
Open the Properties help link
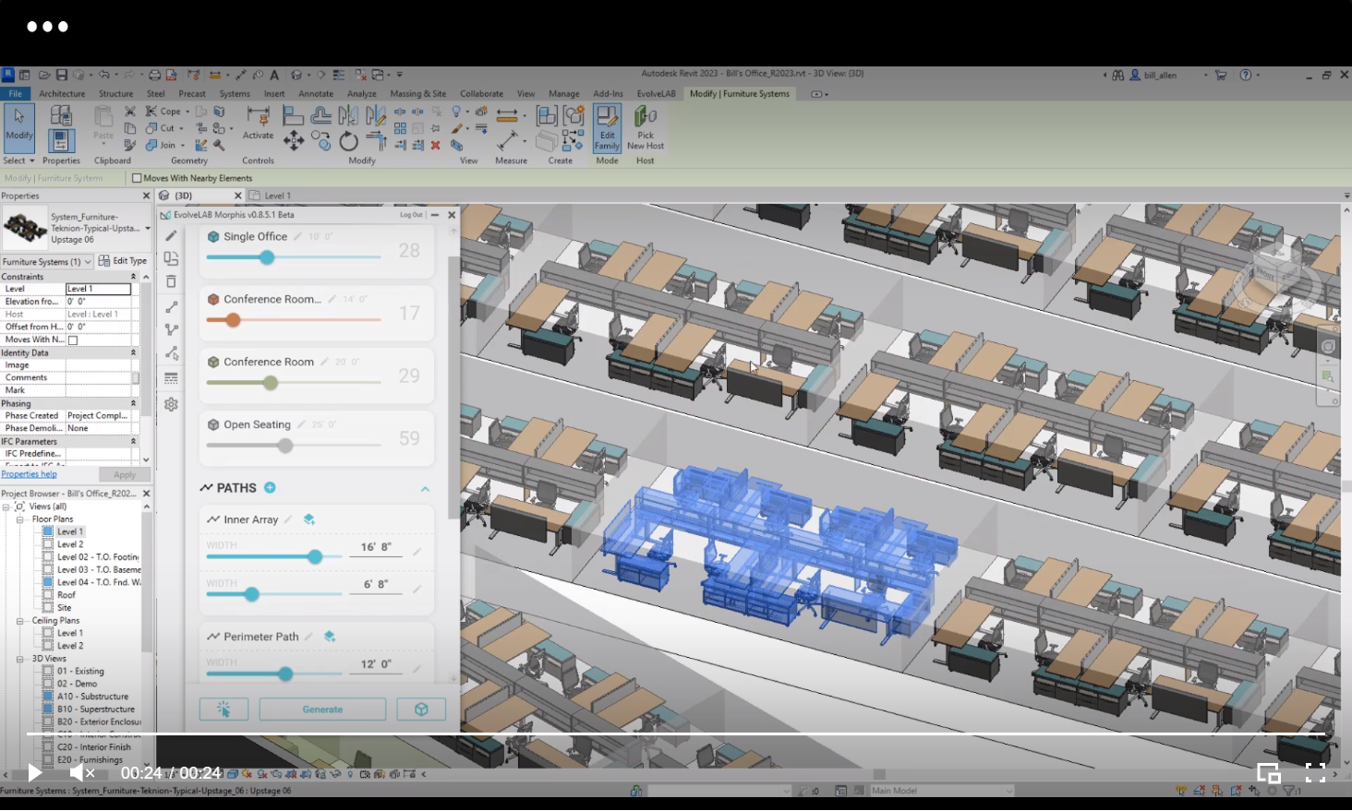29,474
